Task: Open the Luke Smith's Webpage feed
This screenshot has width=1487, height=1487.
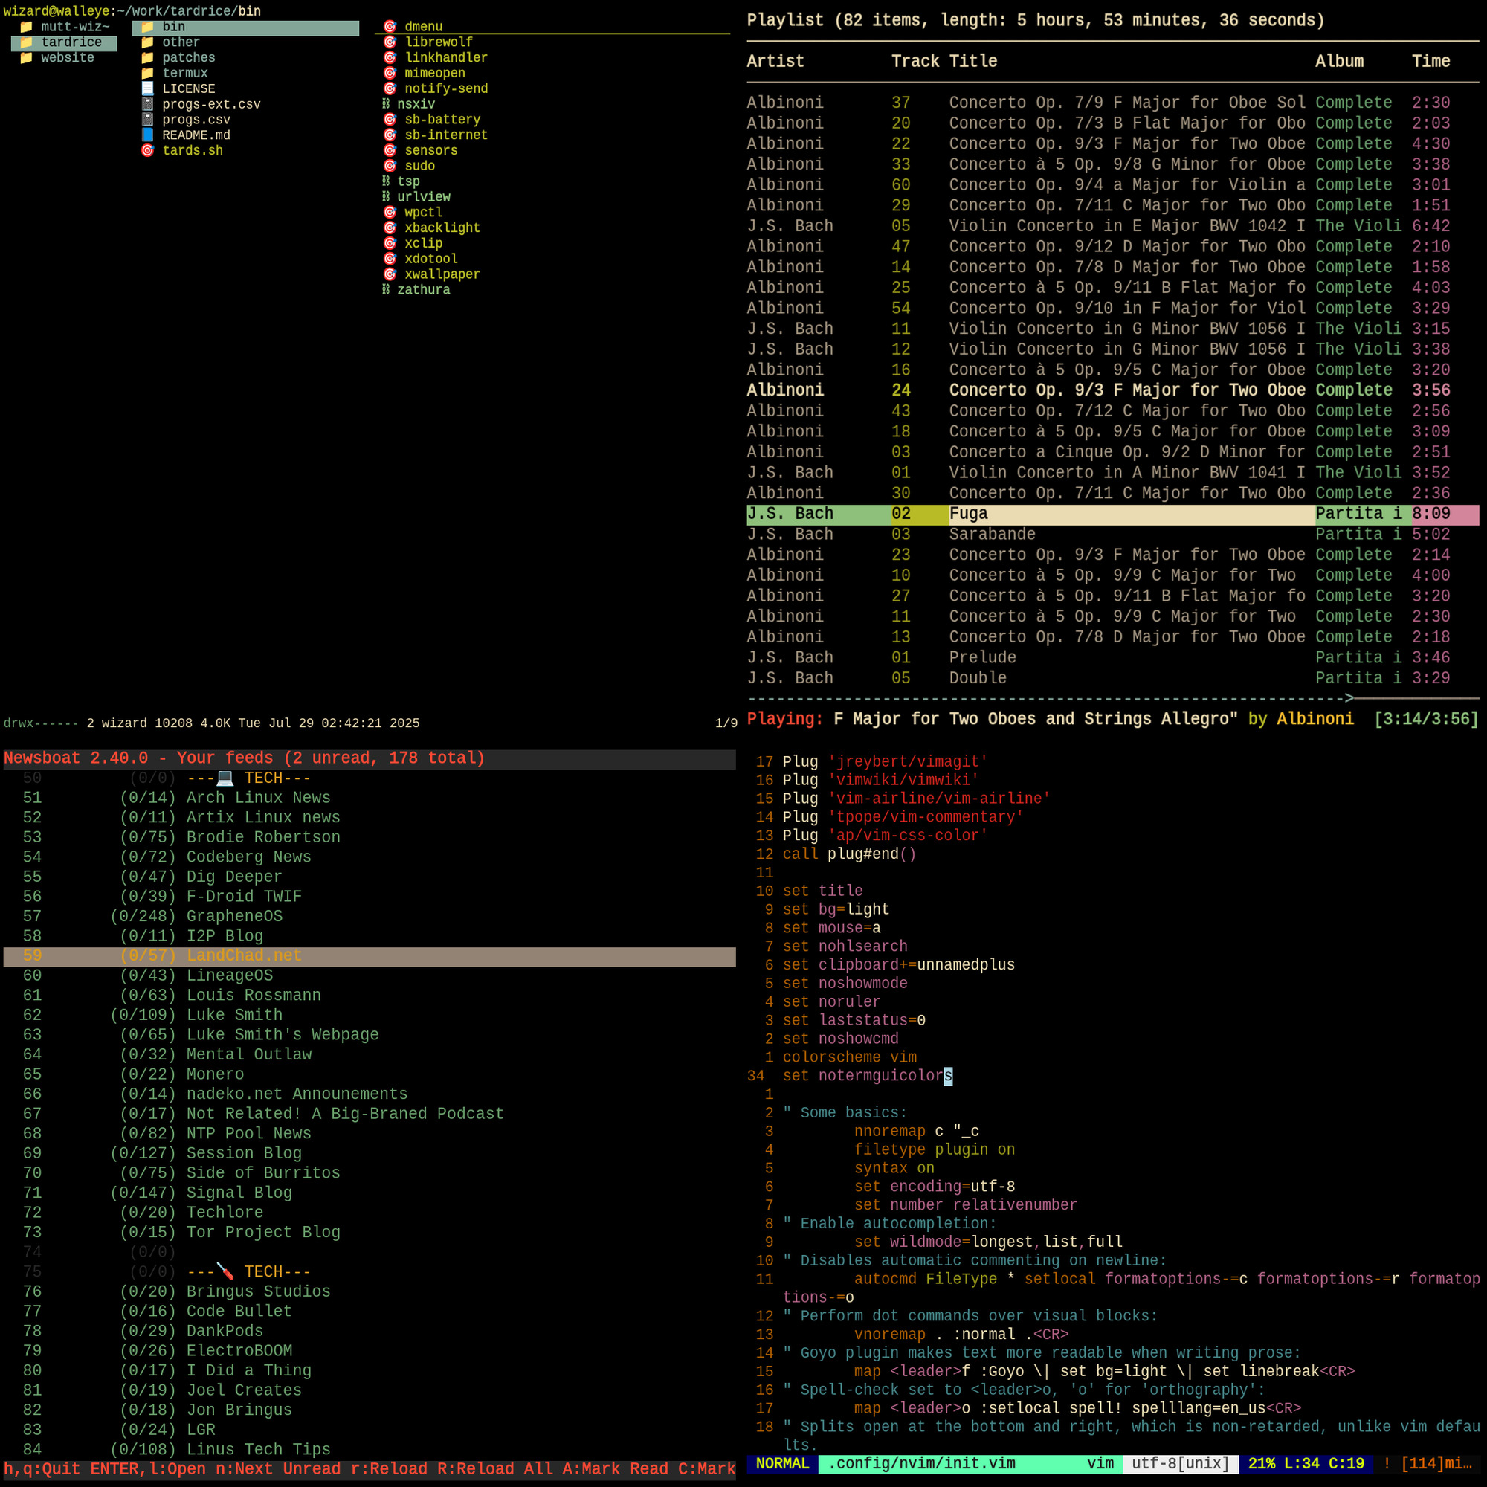Action: pyautogui.click(x=282, y=1034)
